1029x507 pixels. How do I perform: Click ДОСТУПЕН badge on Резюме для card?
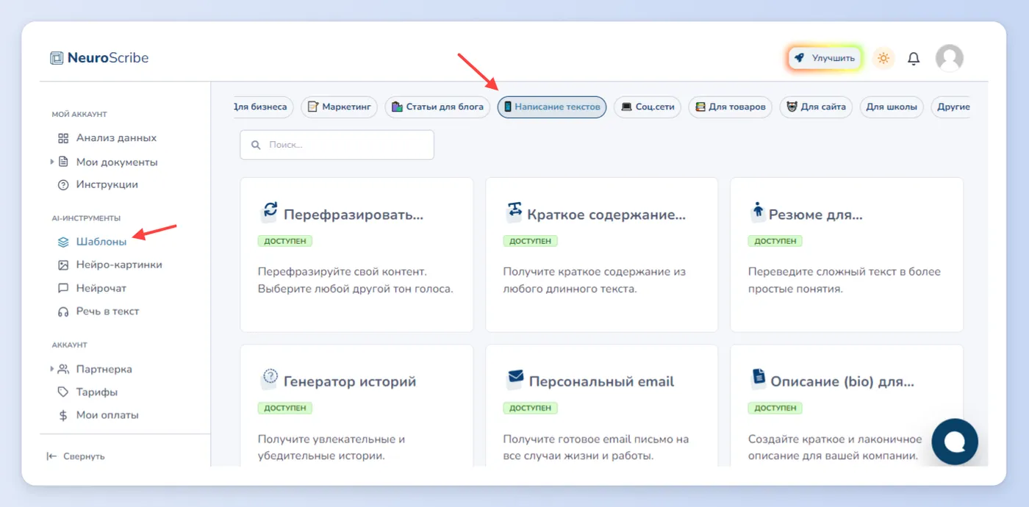point(775,241)
